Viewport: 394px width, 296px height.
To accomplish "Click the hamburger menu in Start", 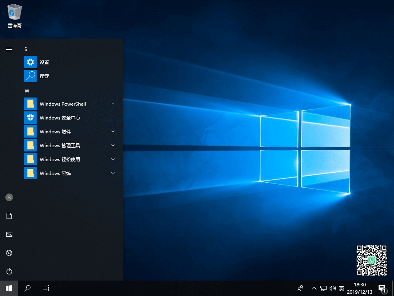I will 9,49.
